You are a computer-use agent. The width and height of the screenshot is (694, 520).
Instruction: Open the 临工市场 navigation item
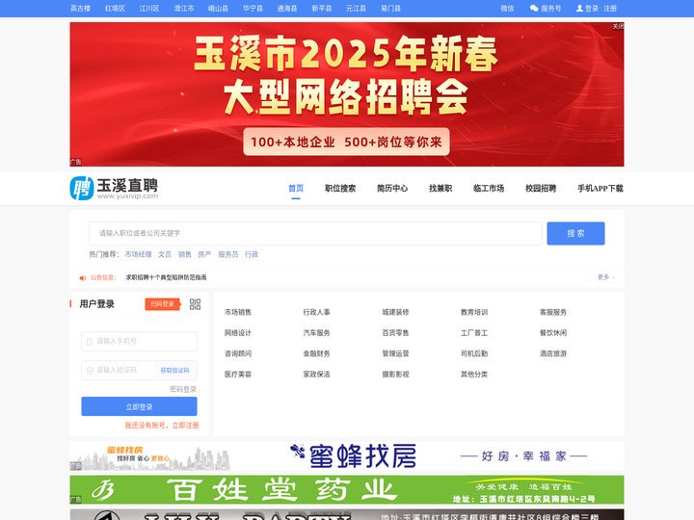pos(489,189)
